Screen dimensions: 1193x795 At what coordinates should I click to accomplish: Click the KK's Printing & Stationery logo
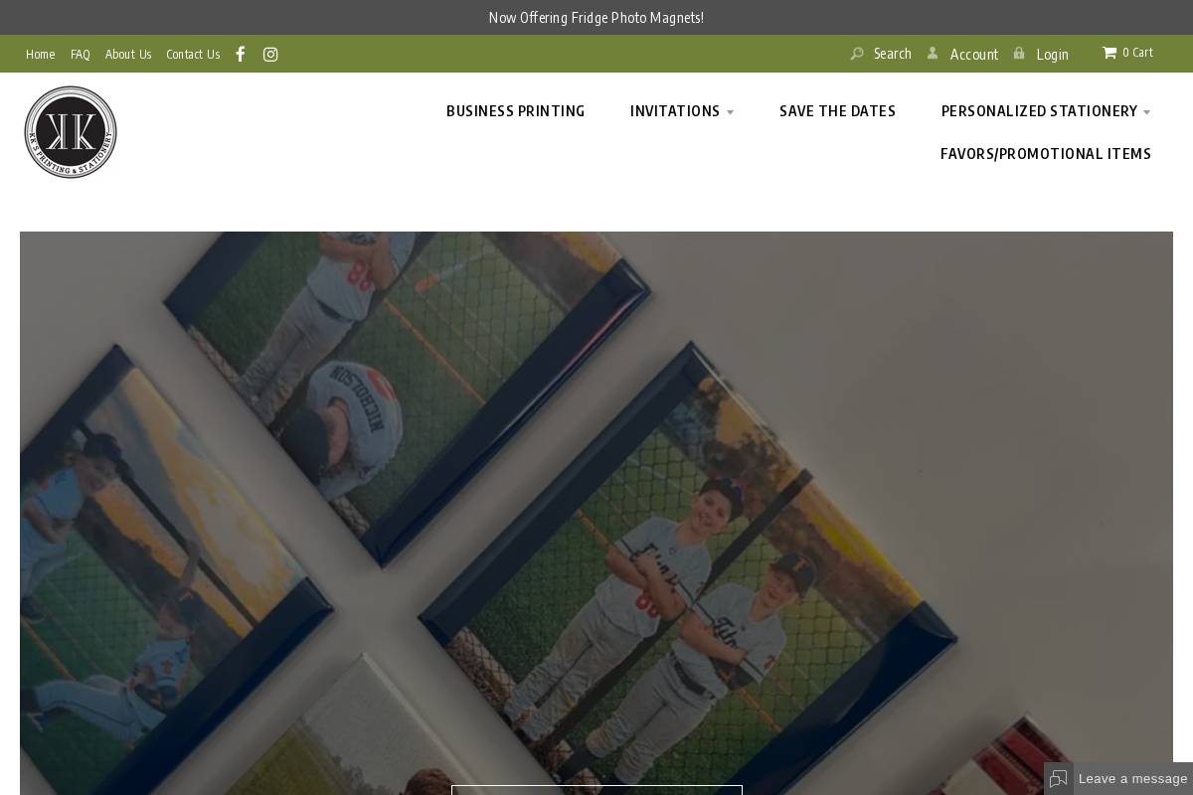[71, 132]
